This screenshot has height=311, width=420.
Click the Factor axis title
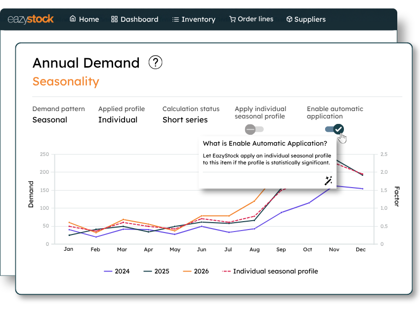(x=397, y=196)
